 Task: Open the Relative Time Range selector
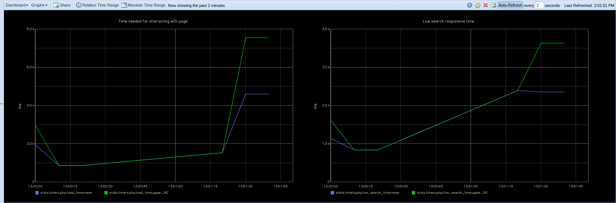[97, 5]
